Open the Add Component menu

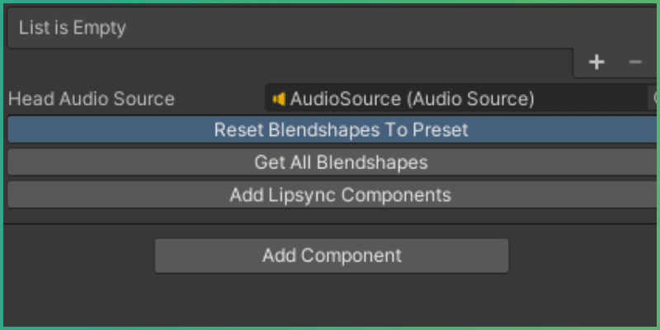[x=332, y=256]
